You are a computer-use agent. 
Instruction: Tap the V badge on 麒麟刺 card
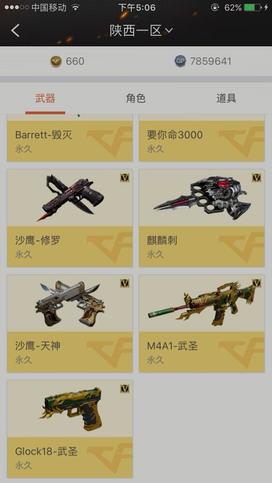(x=257, y=178)
